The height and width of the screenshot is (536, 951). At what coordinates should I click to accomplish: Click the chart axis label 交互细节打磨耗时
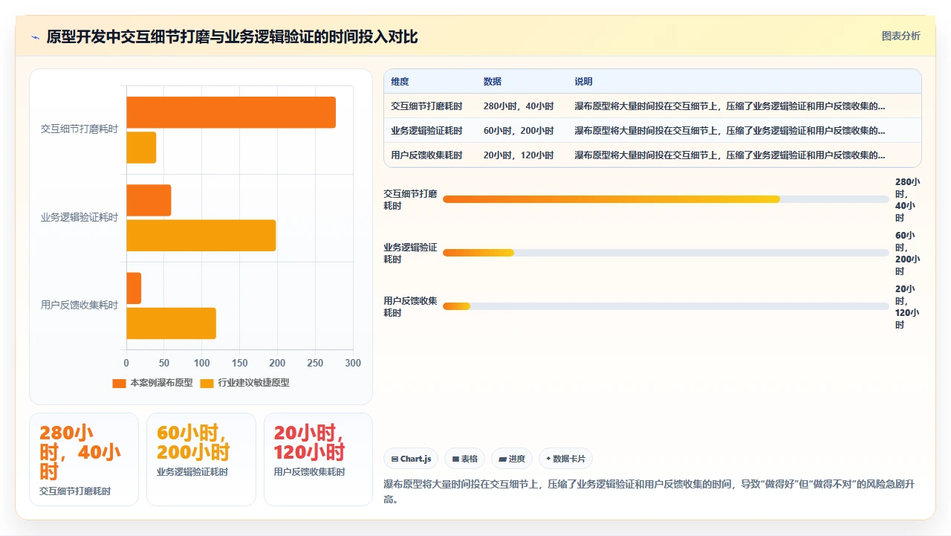point(79,129)
